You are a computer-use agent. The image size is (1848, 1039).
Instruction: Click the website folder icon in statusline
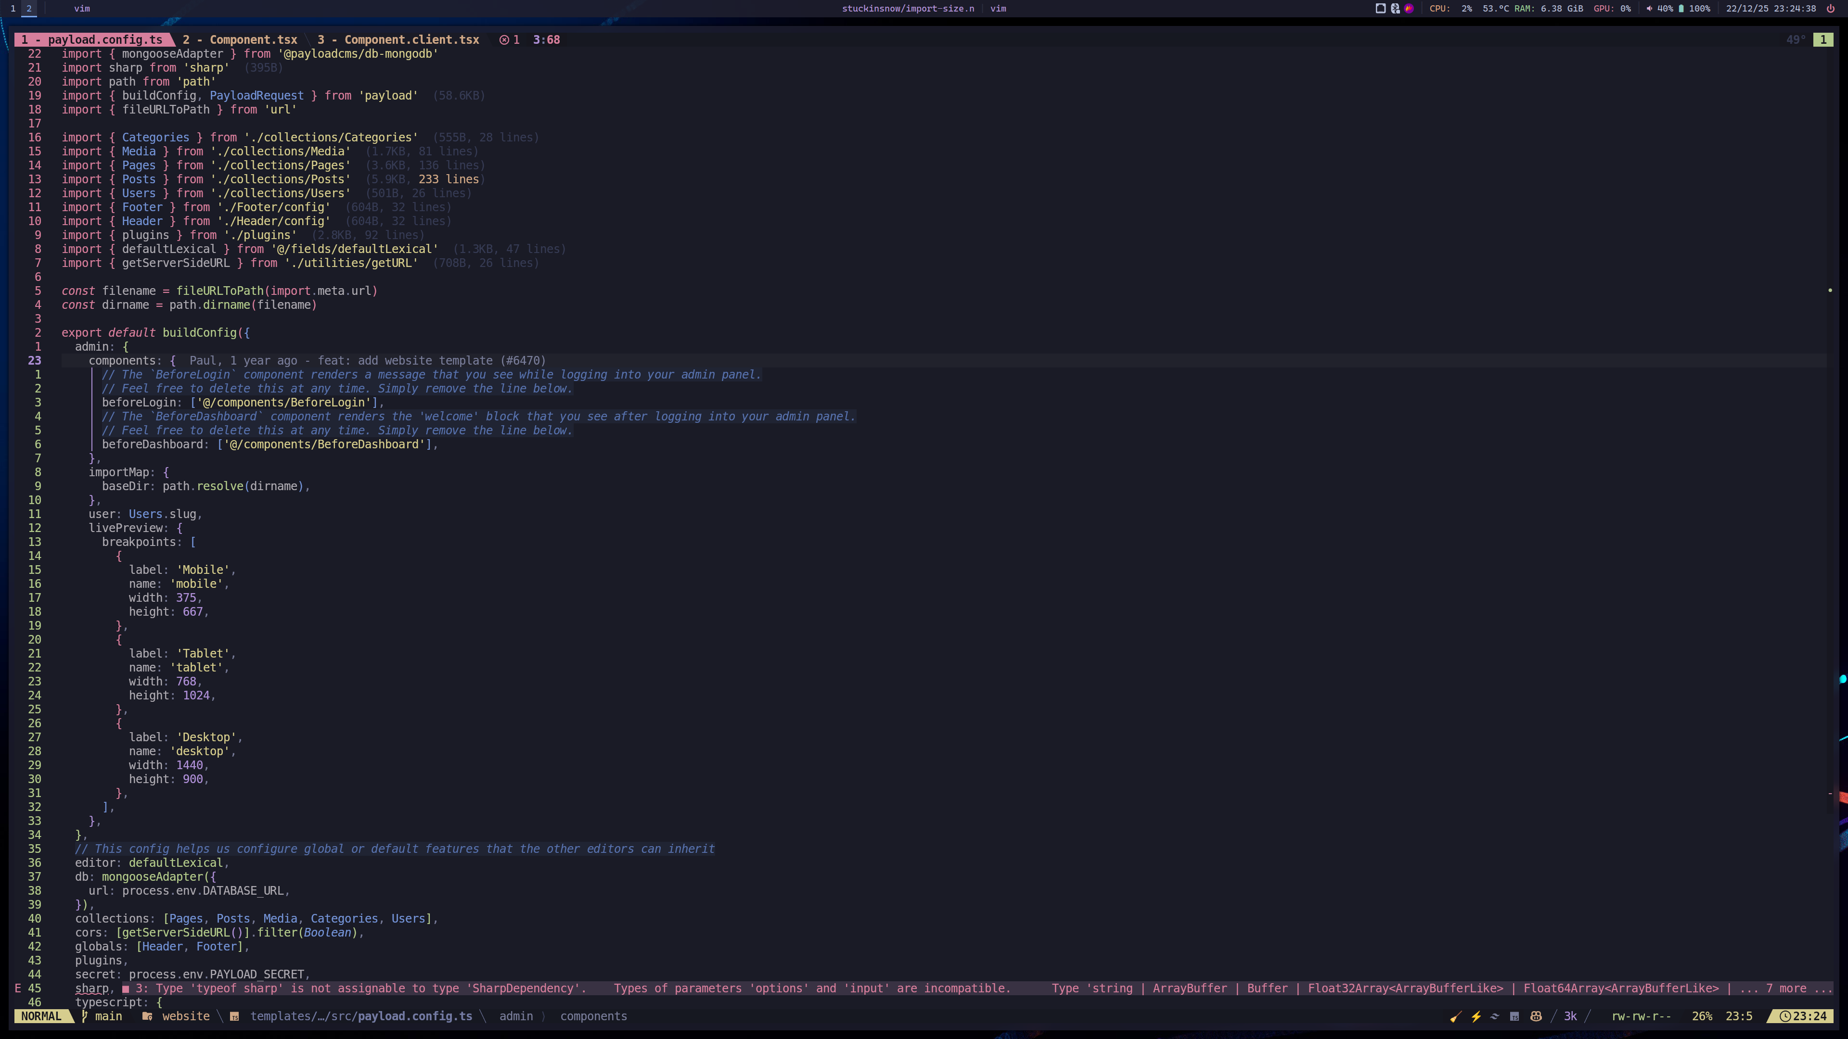click(x=147, y=1017)
